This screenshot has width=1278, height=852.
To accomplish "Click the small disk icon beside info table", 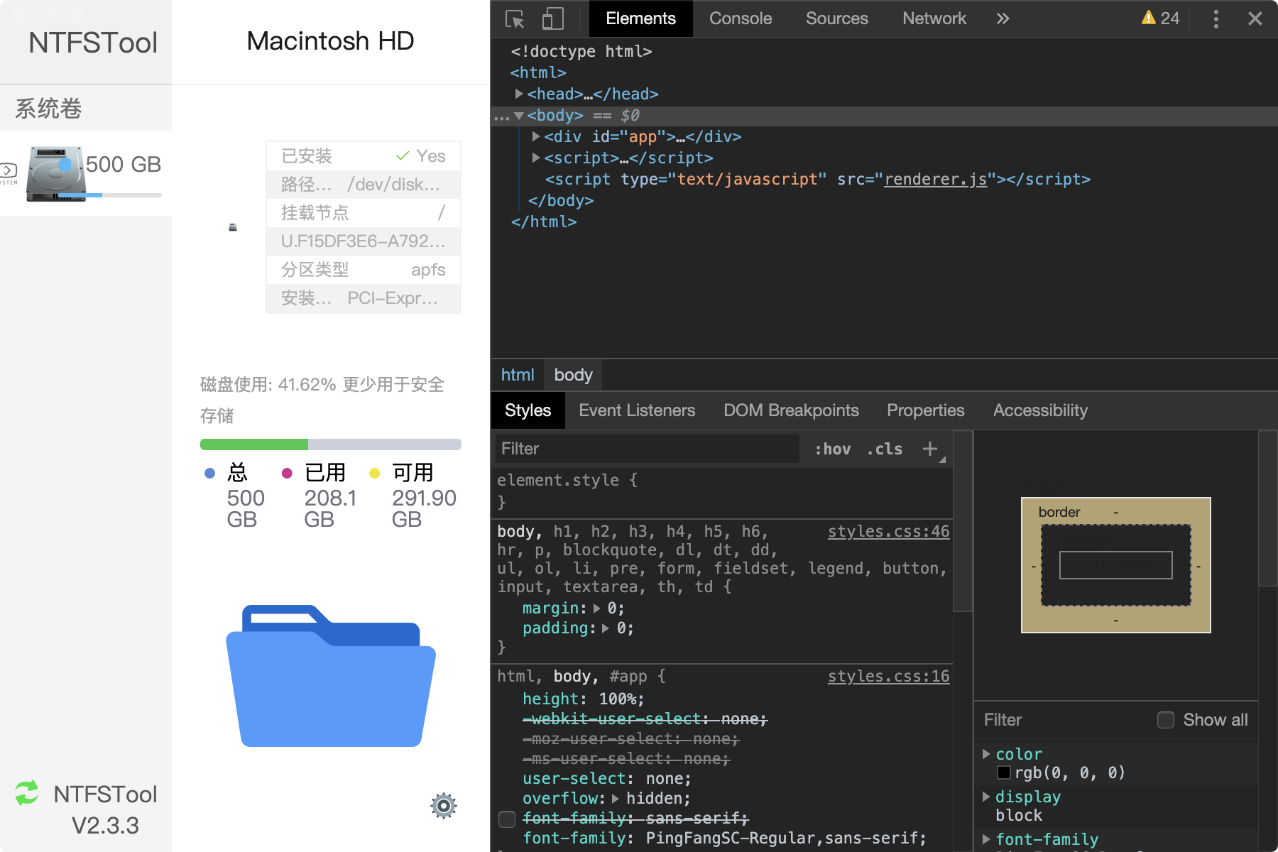I will coord(233,227).
